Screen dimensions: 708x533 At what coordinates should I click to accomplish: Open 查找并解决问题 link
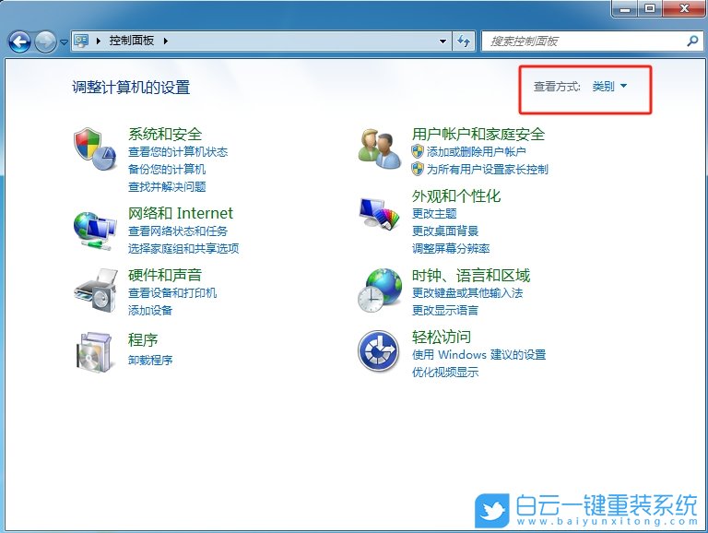[167, 187]
